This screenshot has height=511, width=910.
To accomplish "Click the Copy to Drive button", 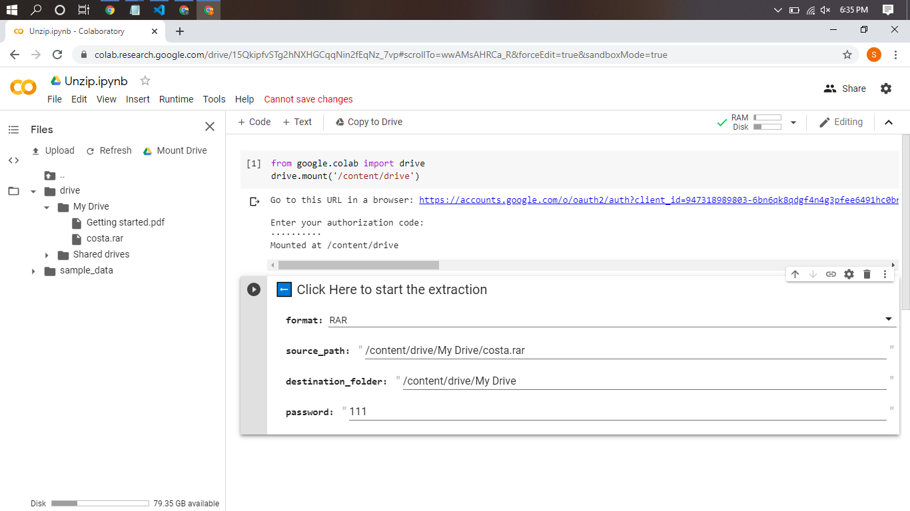I will 368,122.
